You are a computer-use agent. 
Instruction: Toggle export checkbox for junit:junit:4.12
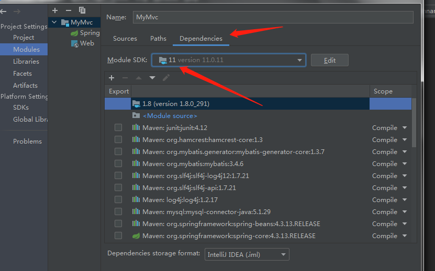[x=118, y=127]
